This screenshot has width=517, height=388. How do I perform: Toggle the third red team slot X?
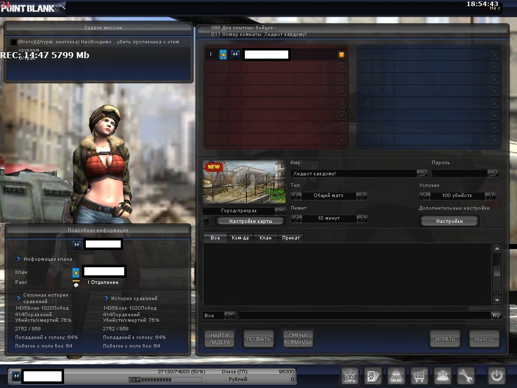tap(341, 79)
